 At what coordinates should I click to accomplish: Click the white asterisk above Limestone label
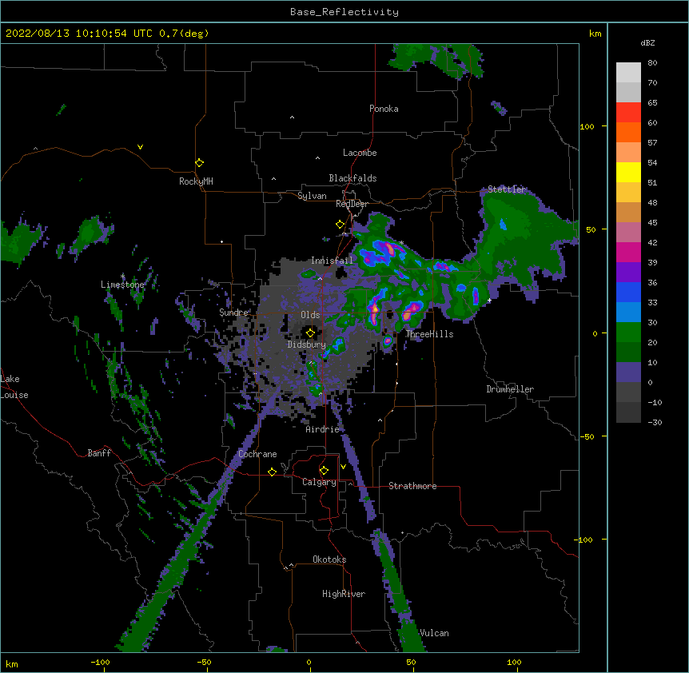[x=123, y=277]
